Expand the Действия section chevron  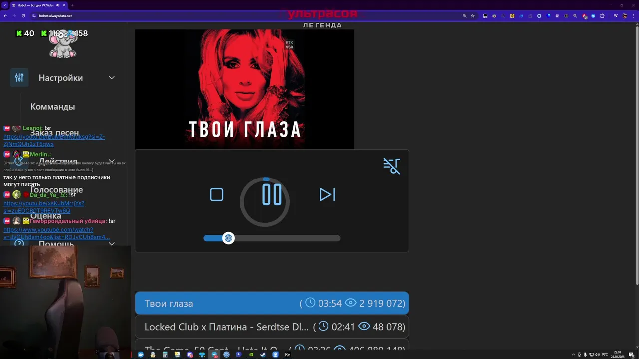112,162
